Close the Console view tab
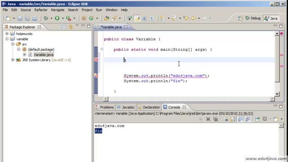 [184, 107]
